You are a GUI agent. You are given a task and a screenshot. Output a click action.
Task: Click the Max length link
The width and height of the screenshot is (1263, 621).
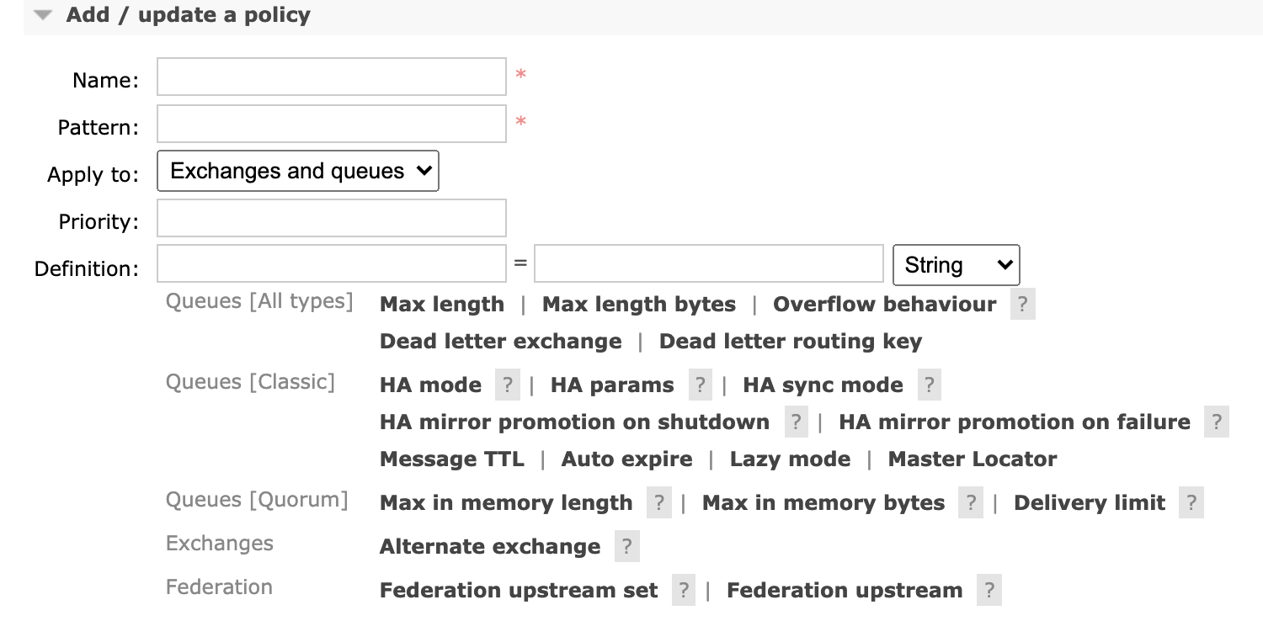tap(442, 305)
